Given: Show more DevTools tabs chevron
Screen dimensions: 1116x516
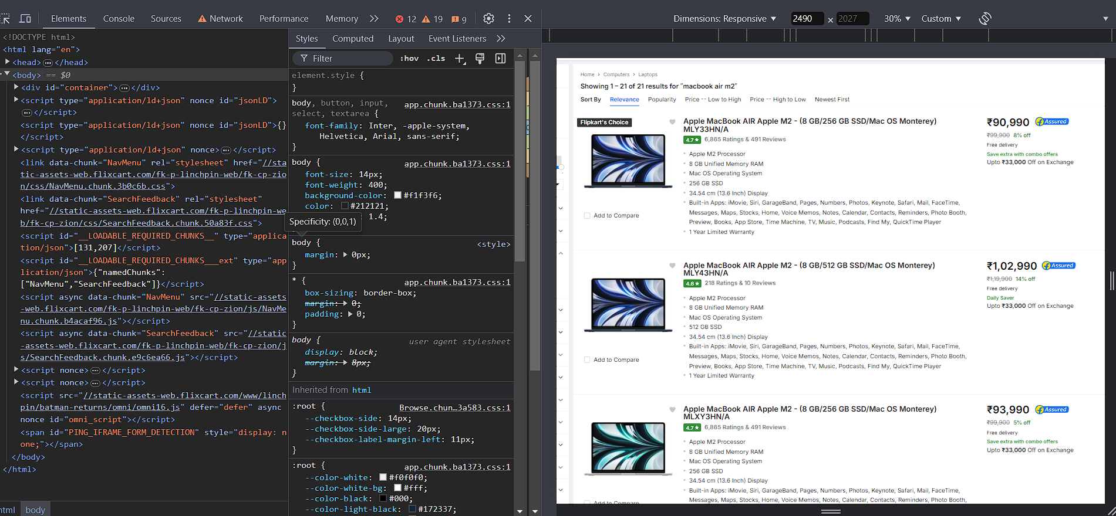Looking at the screenshot, I should (374, 19).
